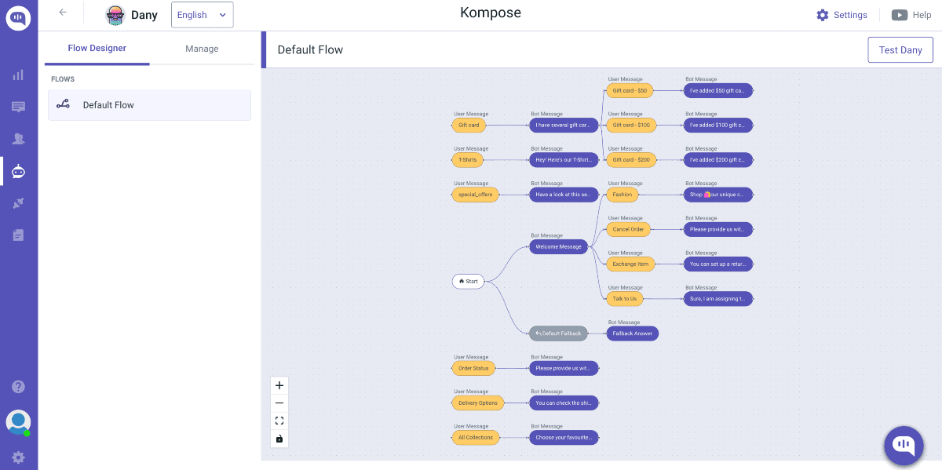942x470 pixels.
Task: Select the Flow Designer tab
Action: [97, 49]
